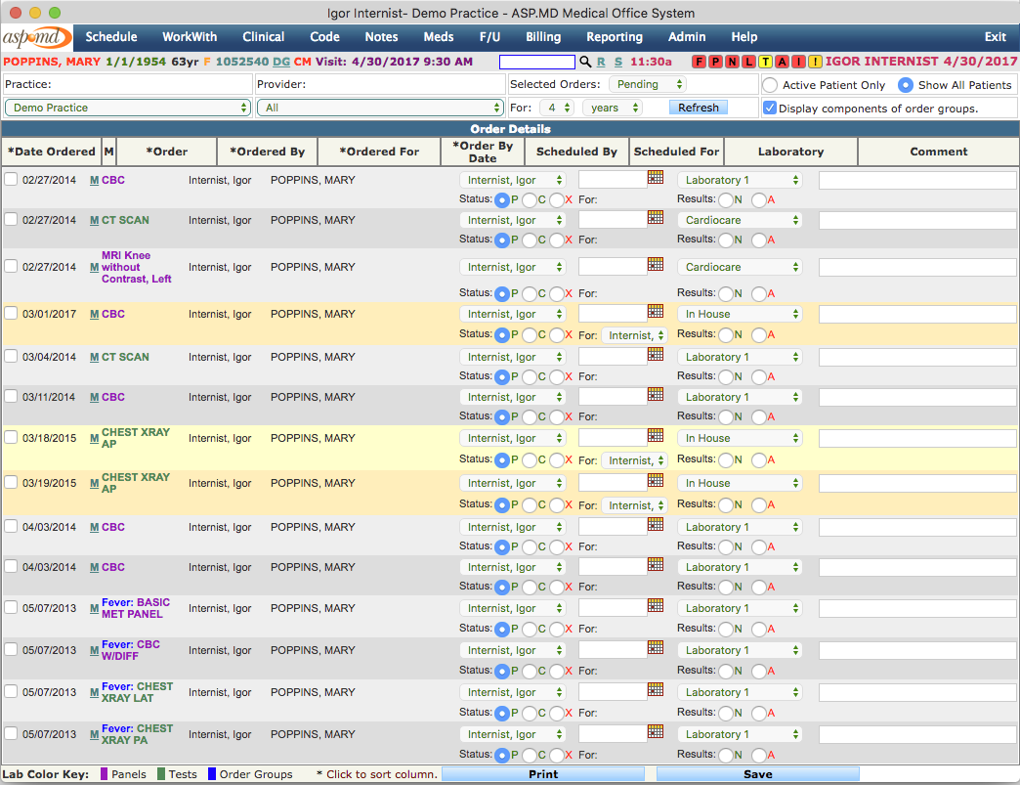
Task: Click the magnifier search icon
Action: [x=585, y=62]
